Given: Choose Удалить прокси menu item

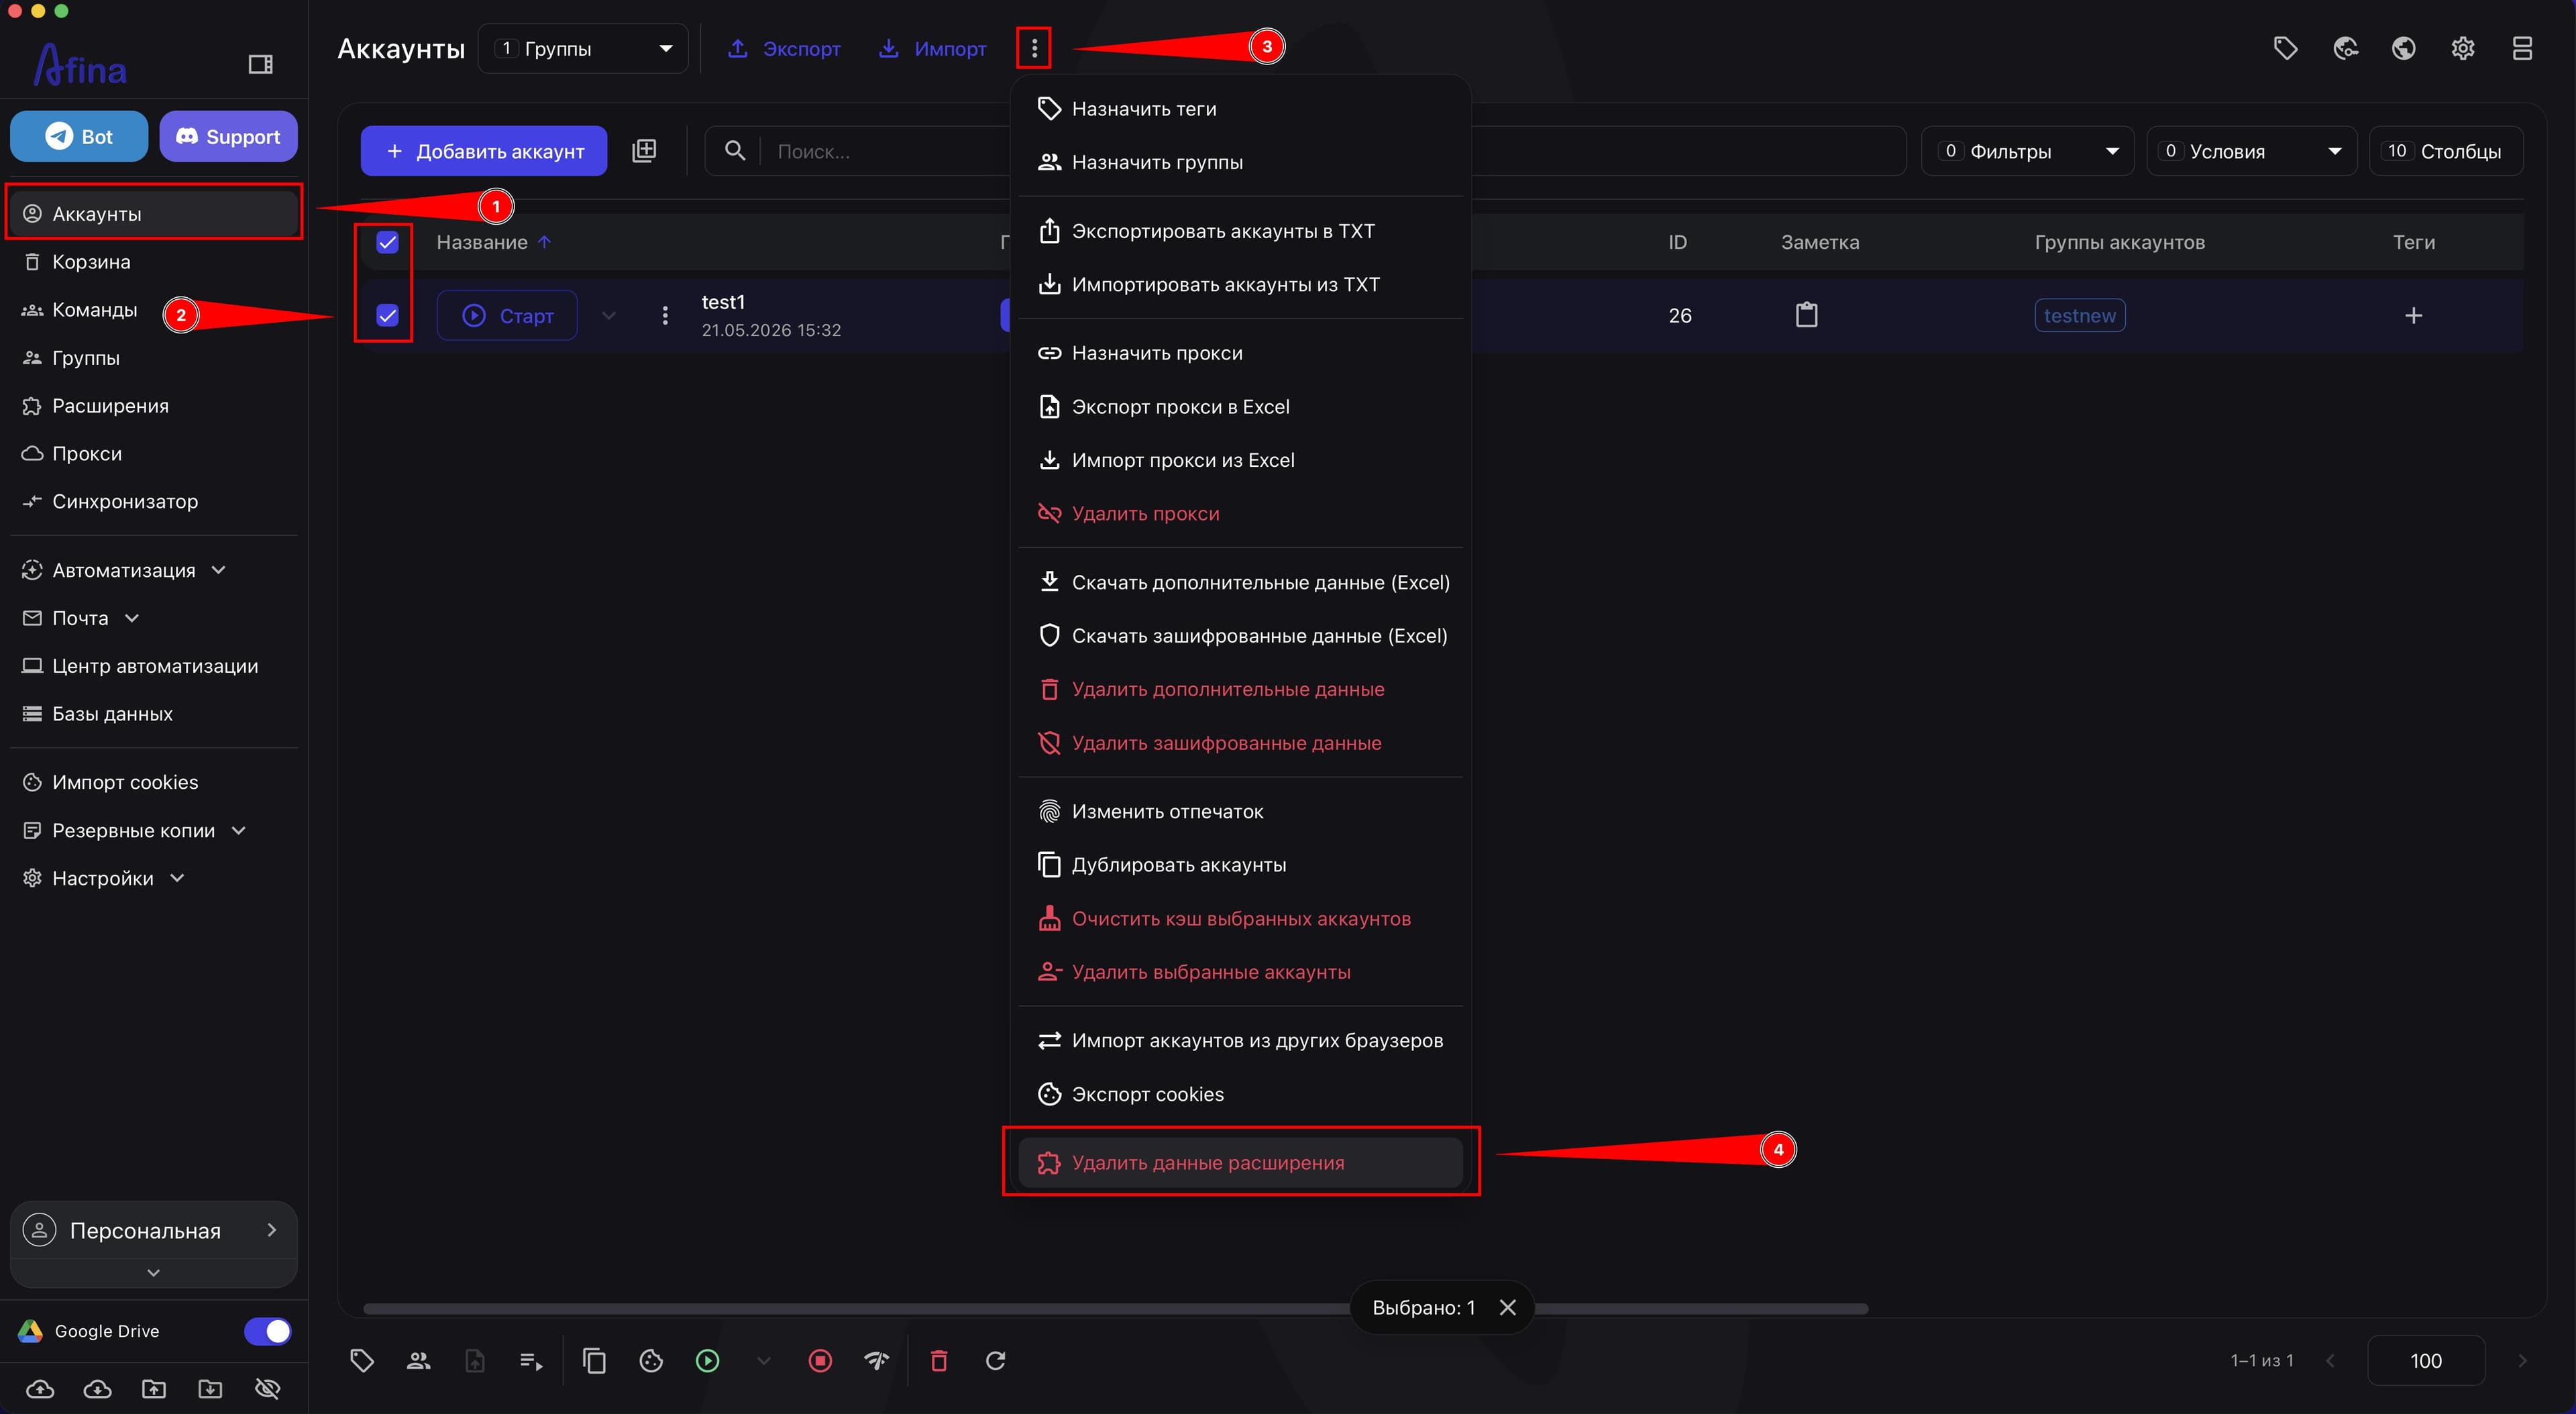Looking at the screenshot, I should click(1240, 513).
